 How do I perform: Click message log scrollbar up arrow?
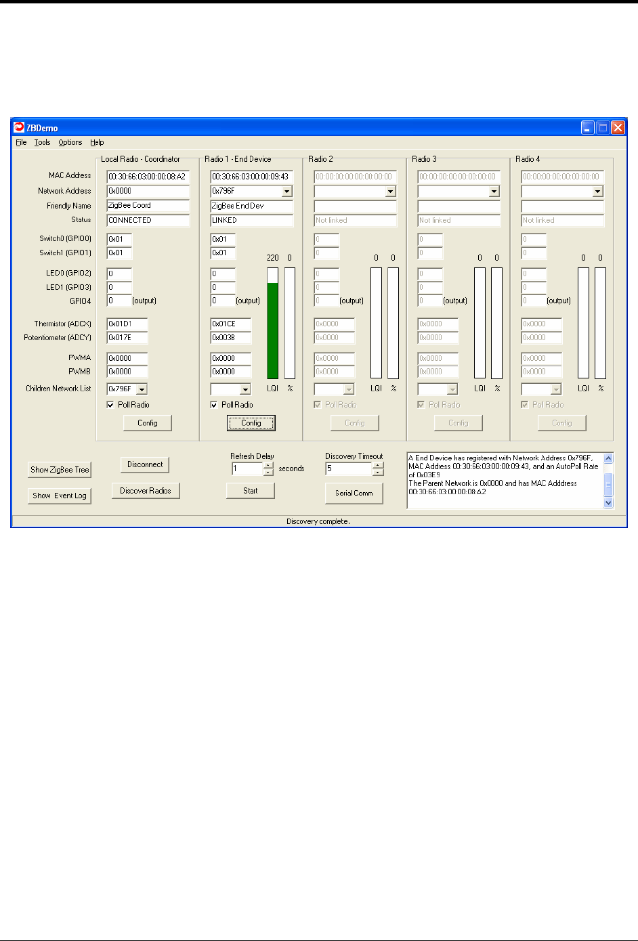tap(608, 459)
